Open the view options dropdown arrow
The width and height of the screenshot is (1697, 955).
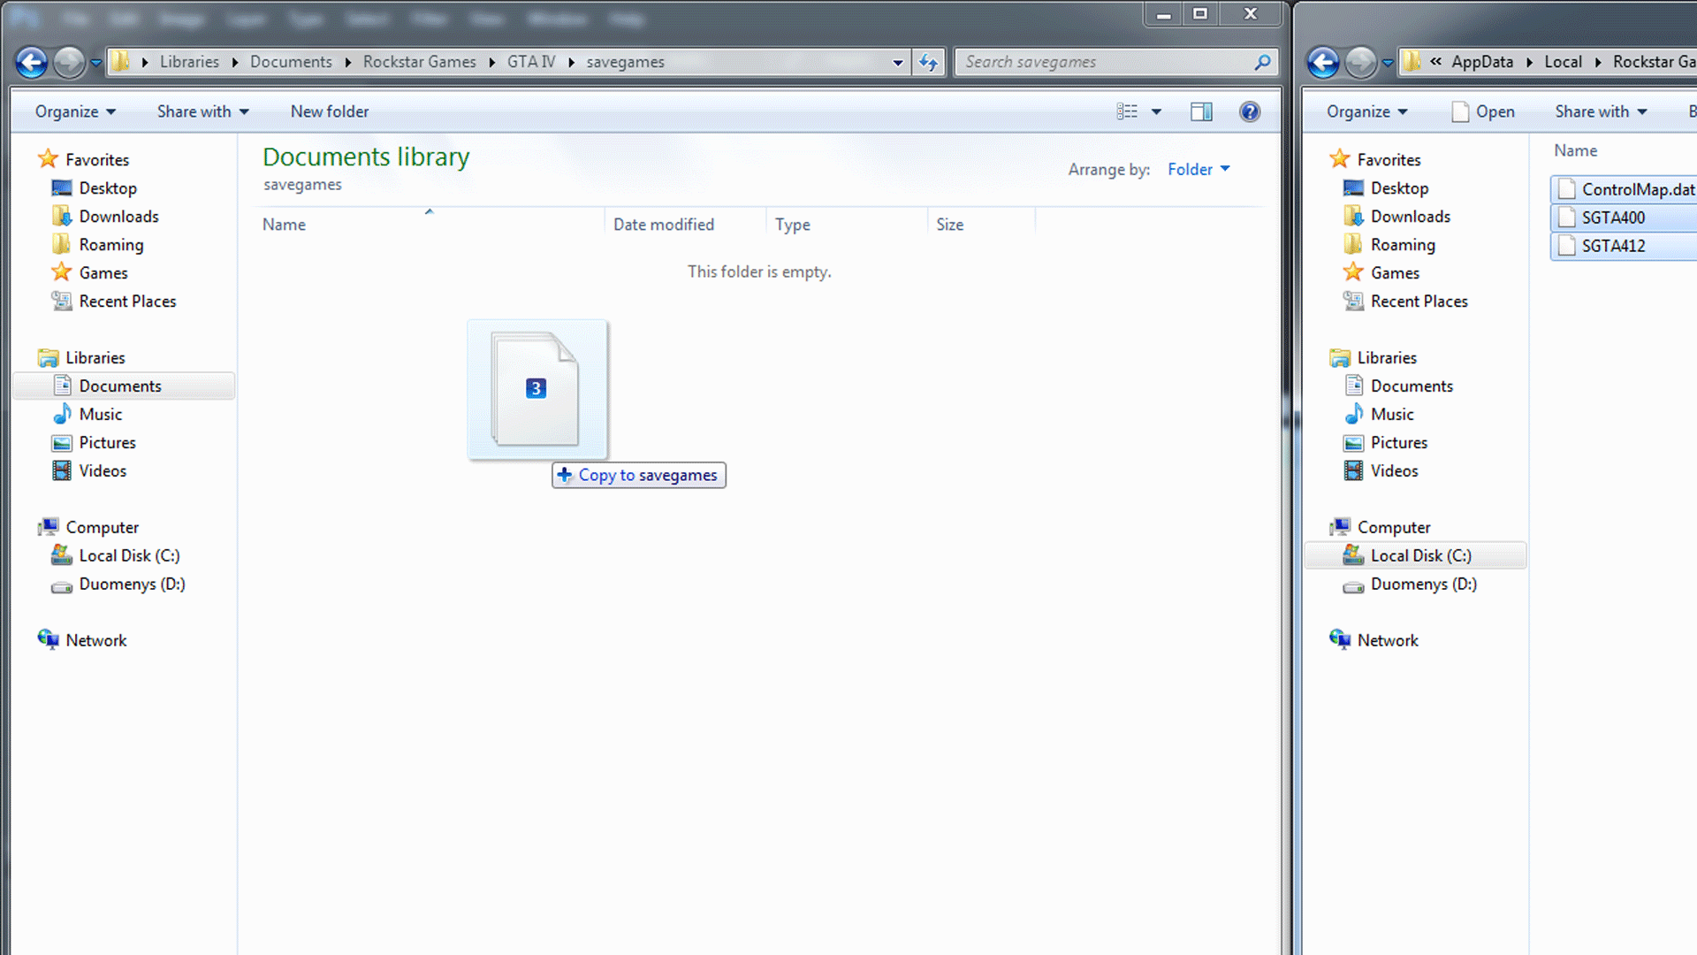(x=1156, y=111)
